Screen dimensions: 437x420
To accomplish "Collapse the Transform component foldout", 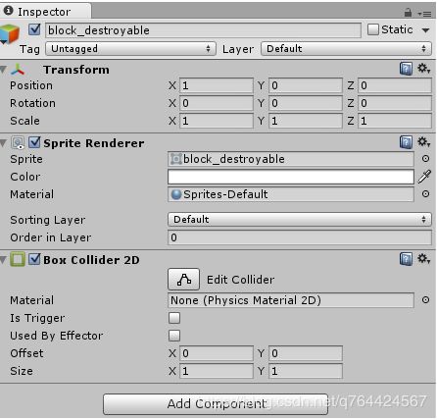I will (x=4, y=70).
